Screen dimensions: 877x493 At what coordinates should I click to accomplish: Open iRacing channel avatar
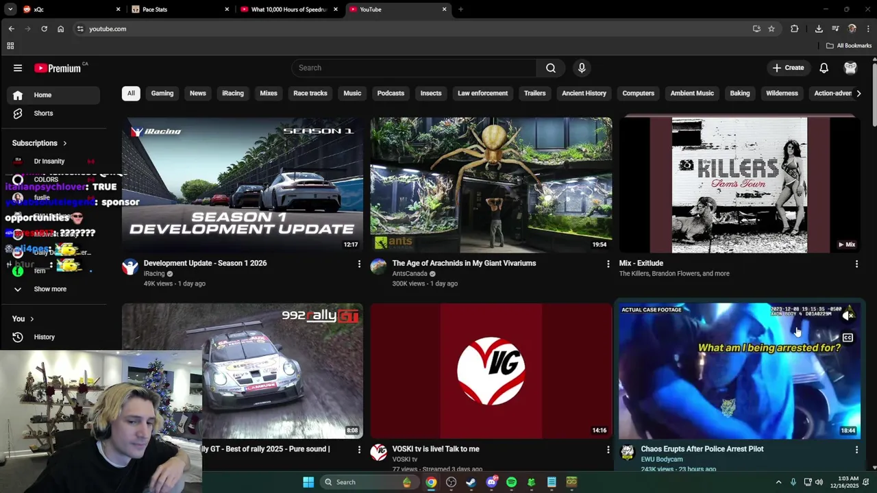[130, 267]
